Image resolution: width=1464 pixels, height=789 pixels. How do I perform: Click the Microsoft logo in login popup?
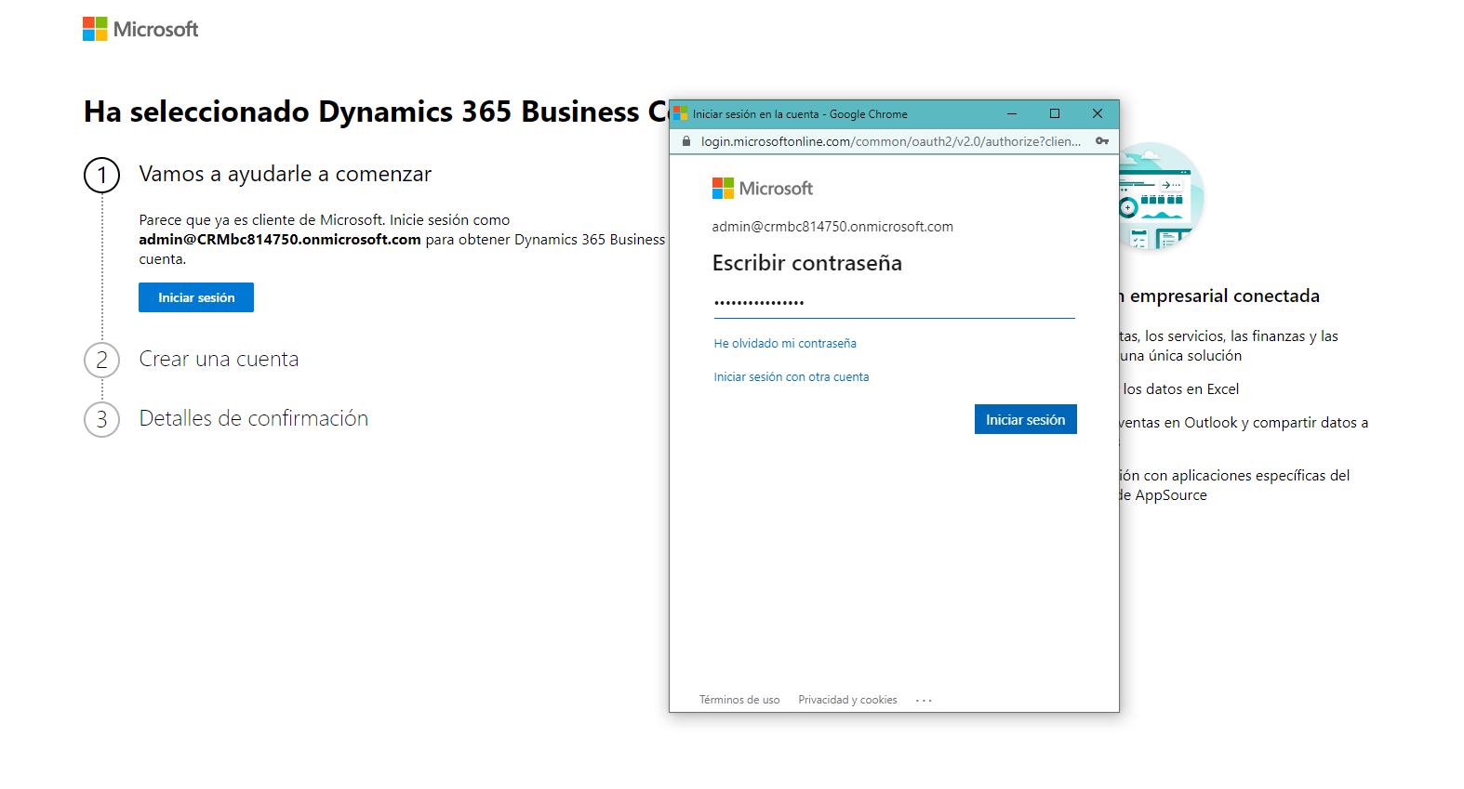click(x=763, y=189)
